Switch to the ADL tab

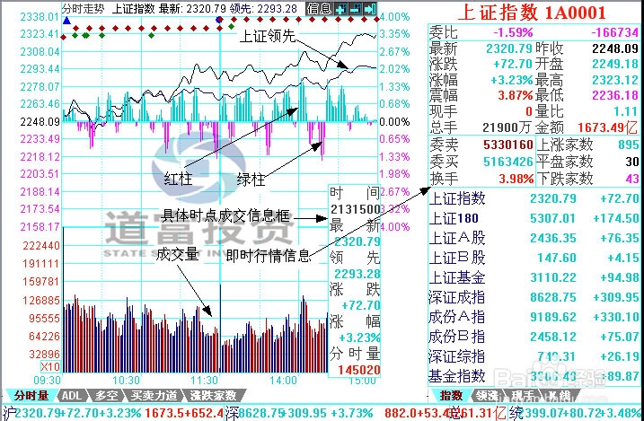pyautogui.click(x=72, y=396)
